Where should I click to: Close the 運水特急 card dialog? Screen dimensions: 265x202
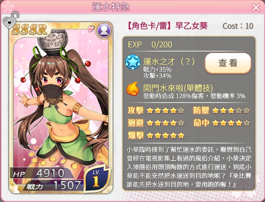(256, 7)
